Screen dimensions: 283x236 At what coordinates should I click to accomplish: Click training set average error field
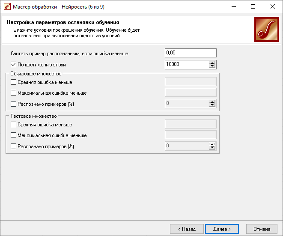click(x=191, y=82)
